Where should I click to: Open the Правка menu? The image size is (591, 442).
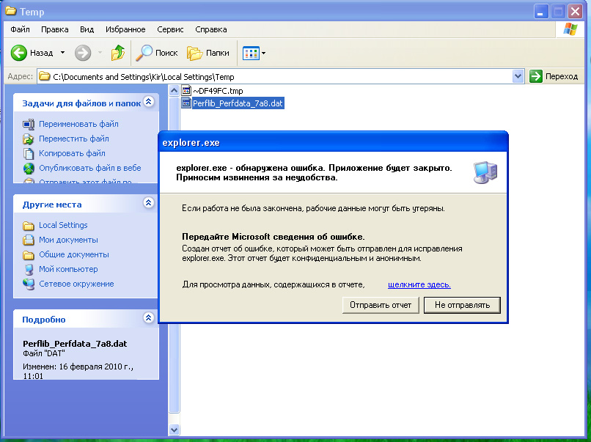tap(55, 29)
